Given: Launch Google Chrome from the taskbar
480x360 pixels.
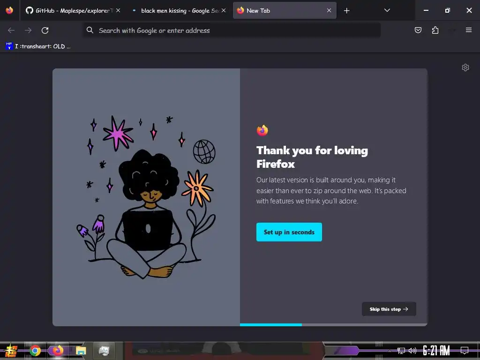Looking at the screenshot, I should [x=35, y=351].
